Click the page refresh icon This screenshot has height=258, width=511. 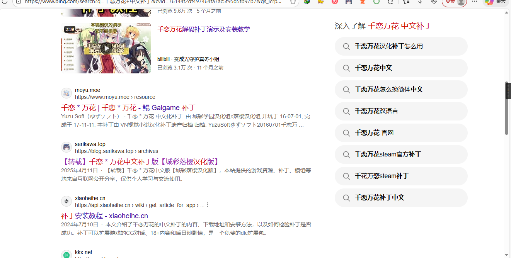pos(5,2)
